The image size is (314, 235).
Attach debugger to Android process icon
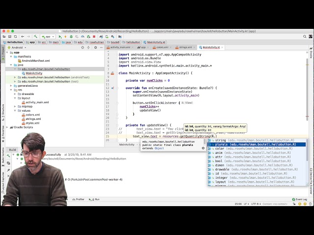[x=88, y=37]
